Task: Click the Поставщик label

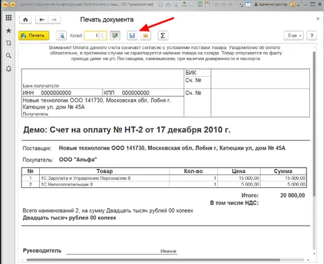Action: pos(37,148)
